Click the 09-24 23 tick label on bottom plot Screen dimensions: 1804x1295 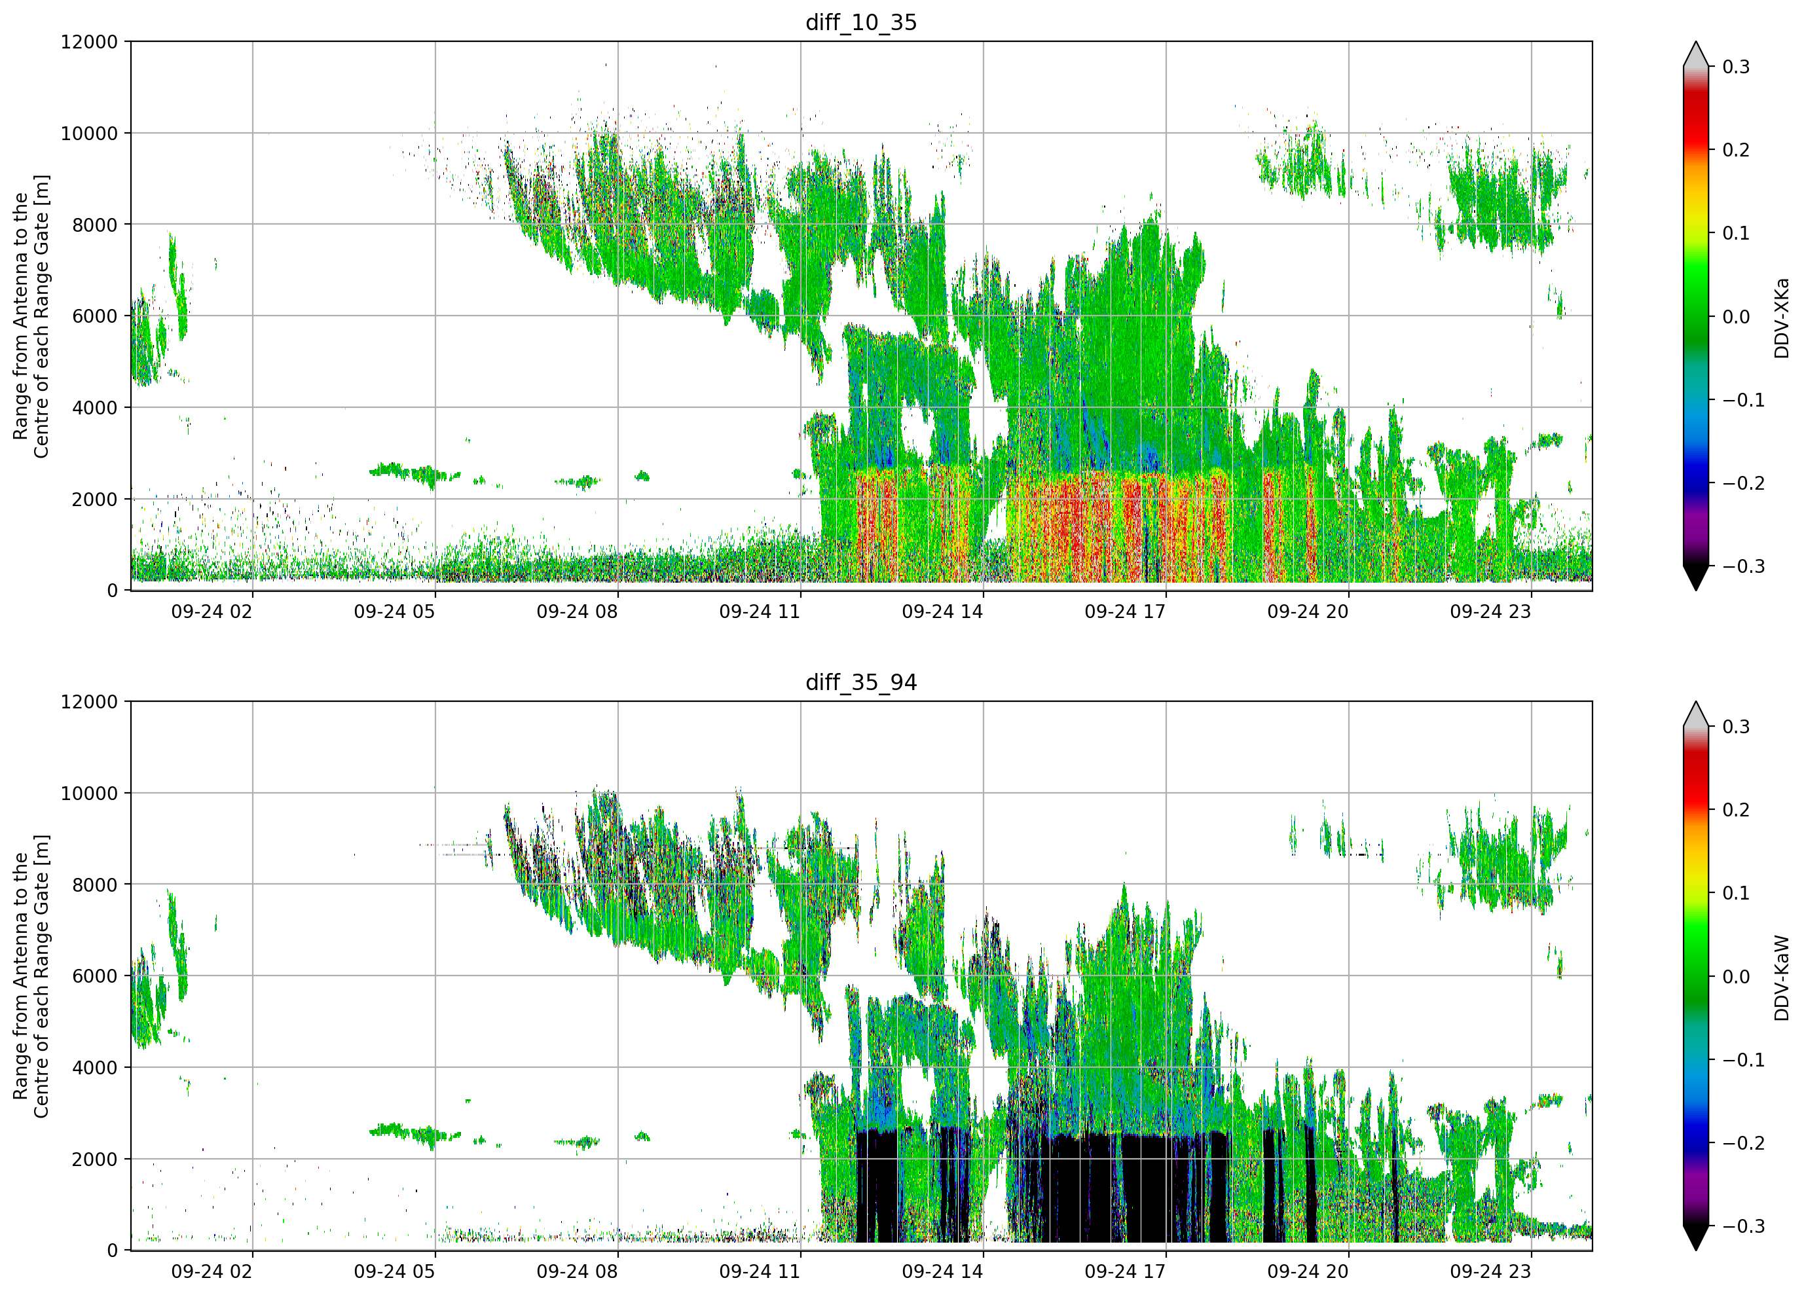1490,1272
